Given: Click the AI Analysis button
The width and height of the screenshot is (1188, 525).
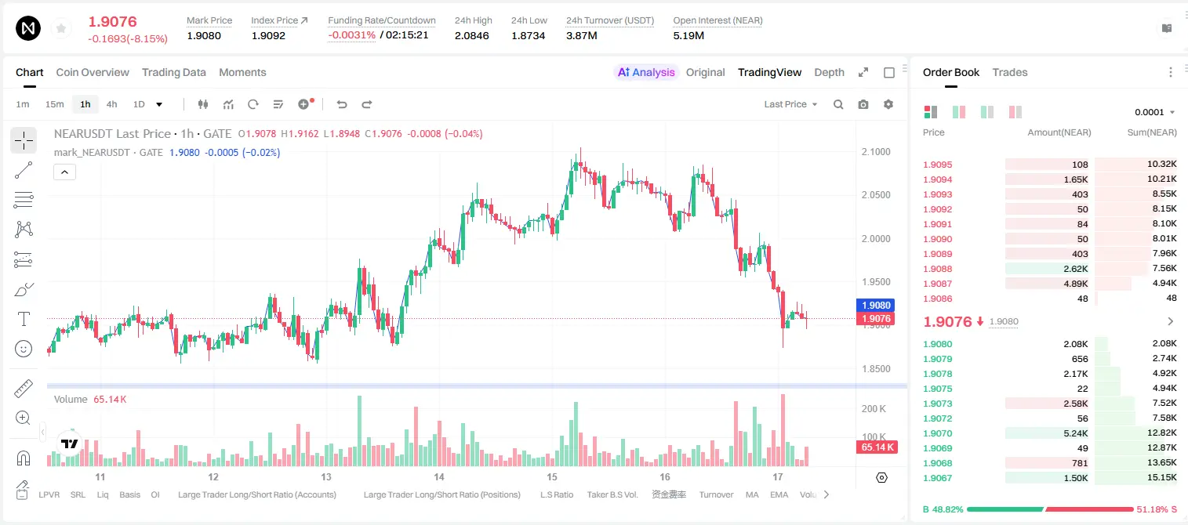Looking at the screenshot, I should (645, 72).
